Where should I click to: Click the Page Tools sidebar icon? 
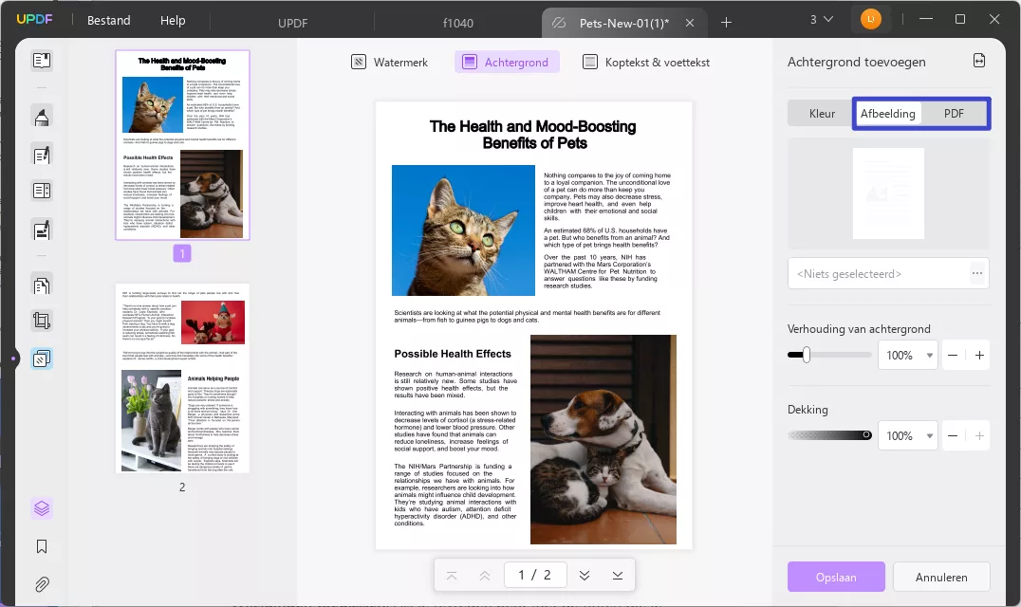coord(42,359)
